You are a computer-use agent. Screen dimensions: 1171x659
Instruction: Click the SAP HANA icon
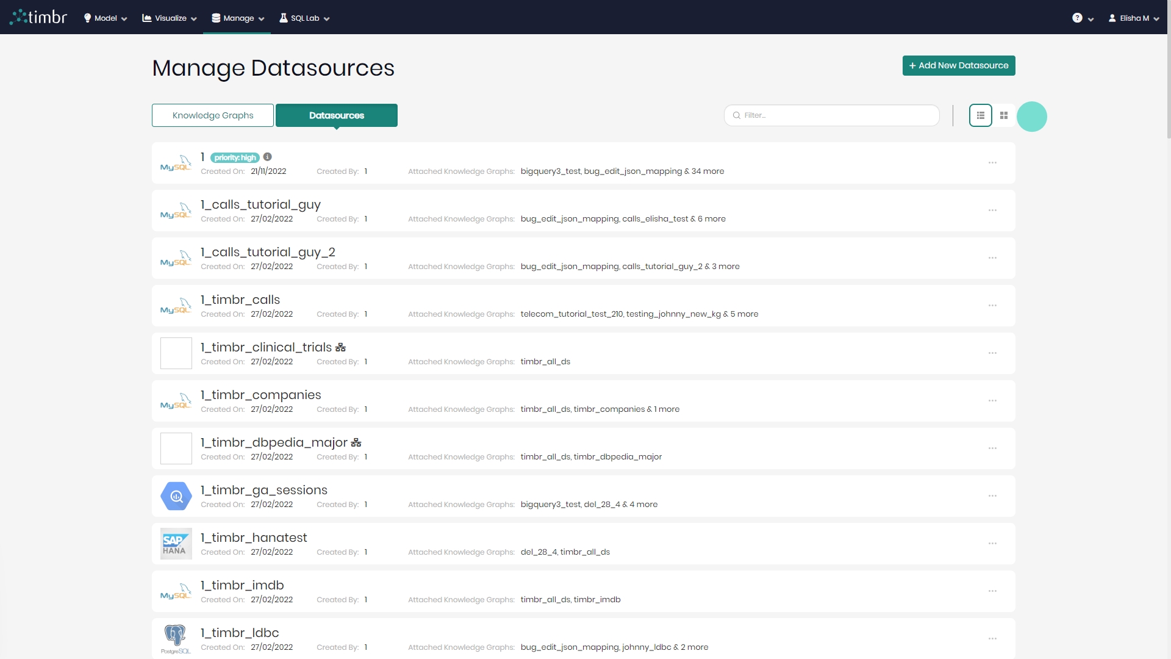(176, 544)
